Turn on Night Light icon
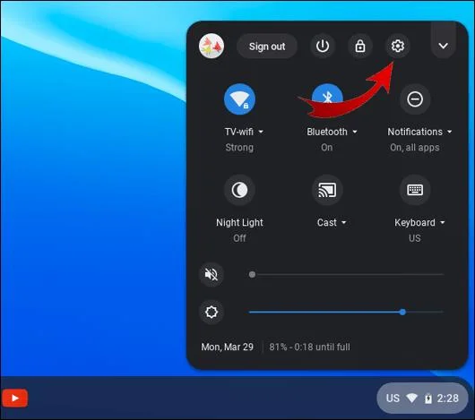This screenshot has height=420, width=475. [239, 190]
